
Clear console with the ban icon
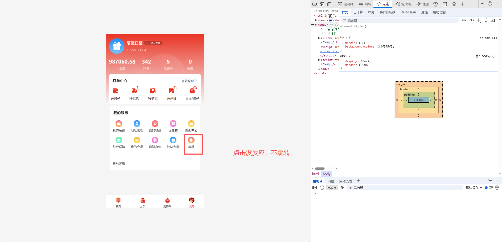322,188
